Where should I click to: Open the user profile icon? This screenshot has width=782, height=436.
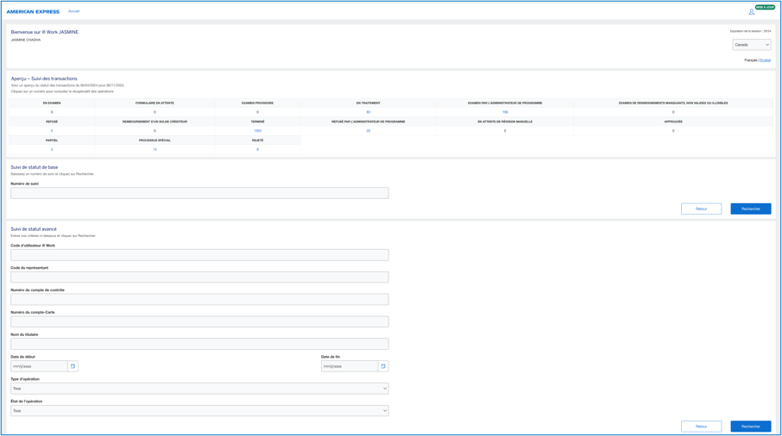pyautogui.click(x=751, y=11)
